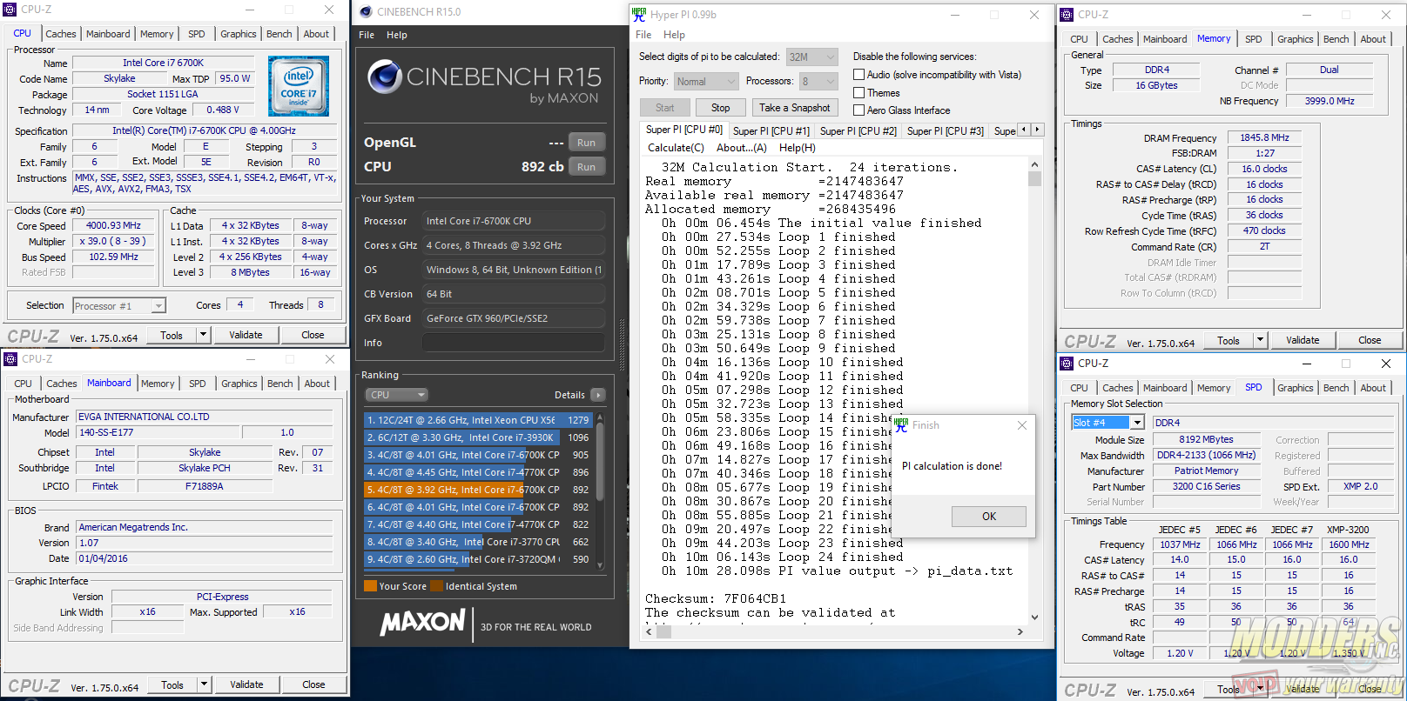Open the Graphics tab in the Mainboard CPU-Z window

[239, 384]
